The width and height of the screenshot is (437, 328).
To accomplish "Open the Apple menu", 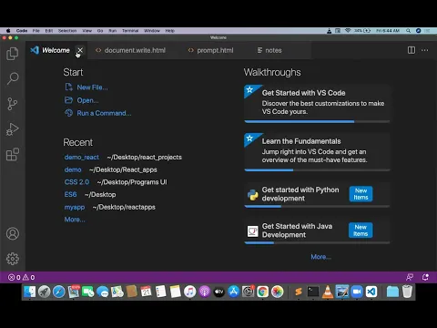I will (x=8, y=31).
